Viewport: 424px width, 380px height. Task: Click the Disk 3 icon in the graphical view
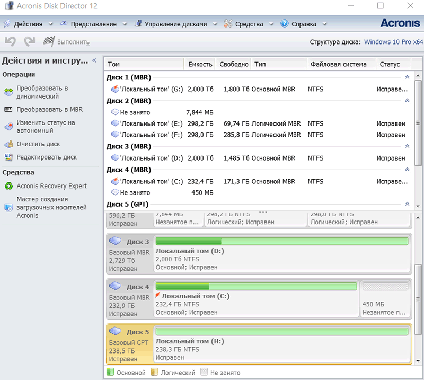[x=115, y=241]
